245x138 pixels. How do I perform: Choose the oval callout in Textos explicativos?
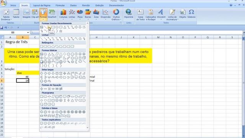[x=49, y=123]
